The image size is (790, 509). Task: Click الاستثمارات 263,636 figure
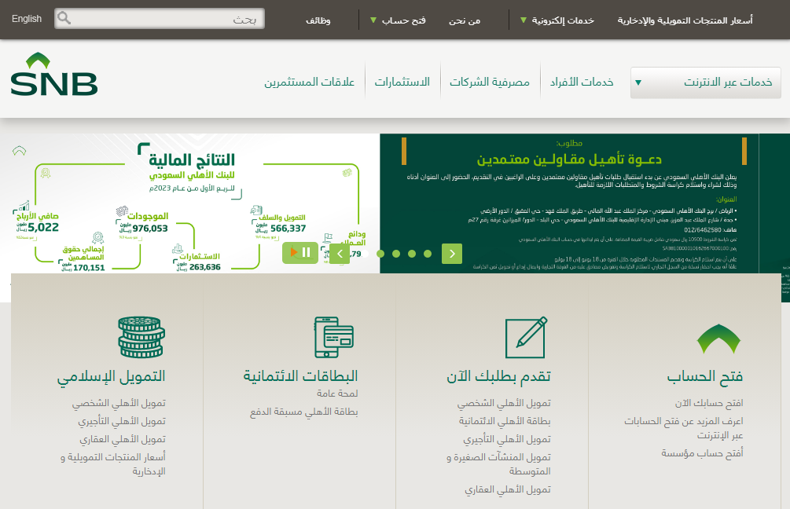(x=199, y=262)
